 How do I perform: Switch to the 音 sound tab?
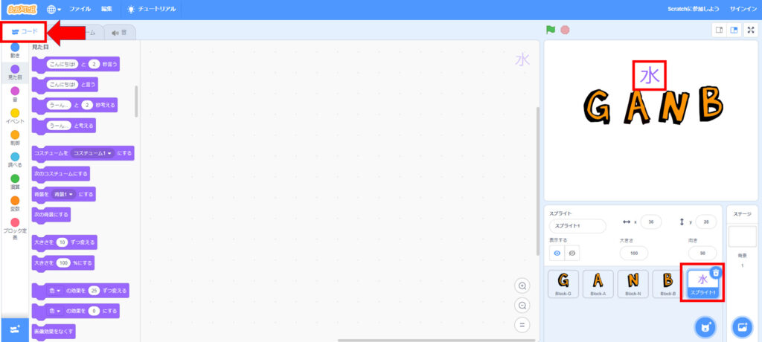(119, 33)
